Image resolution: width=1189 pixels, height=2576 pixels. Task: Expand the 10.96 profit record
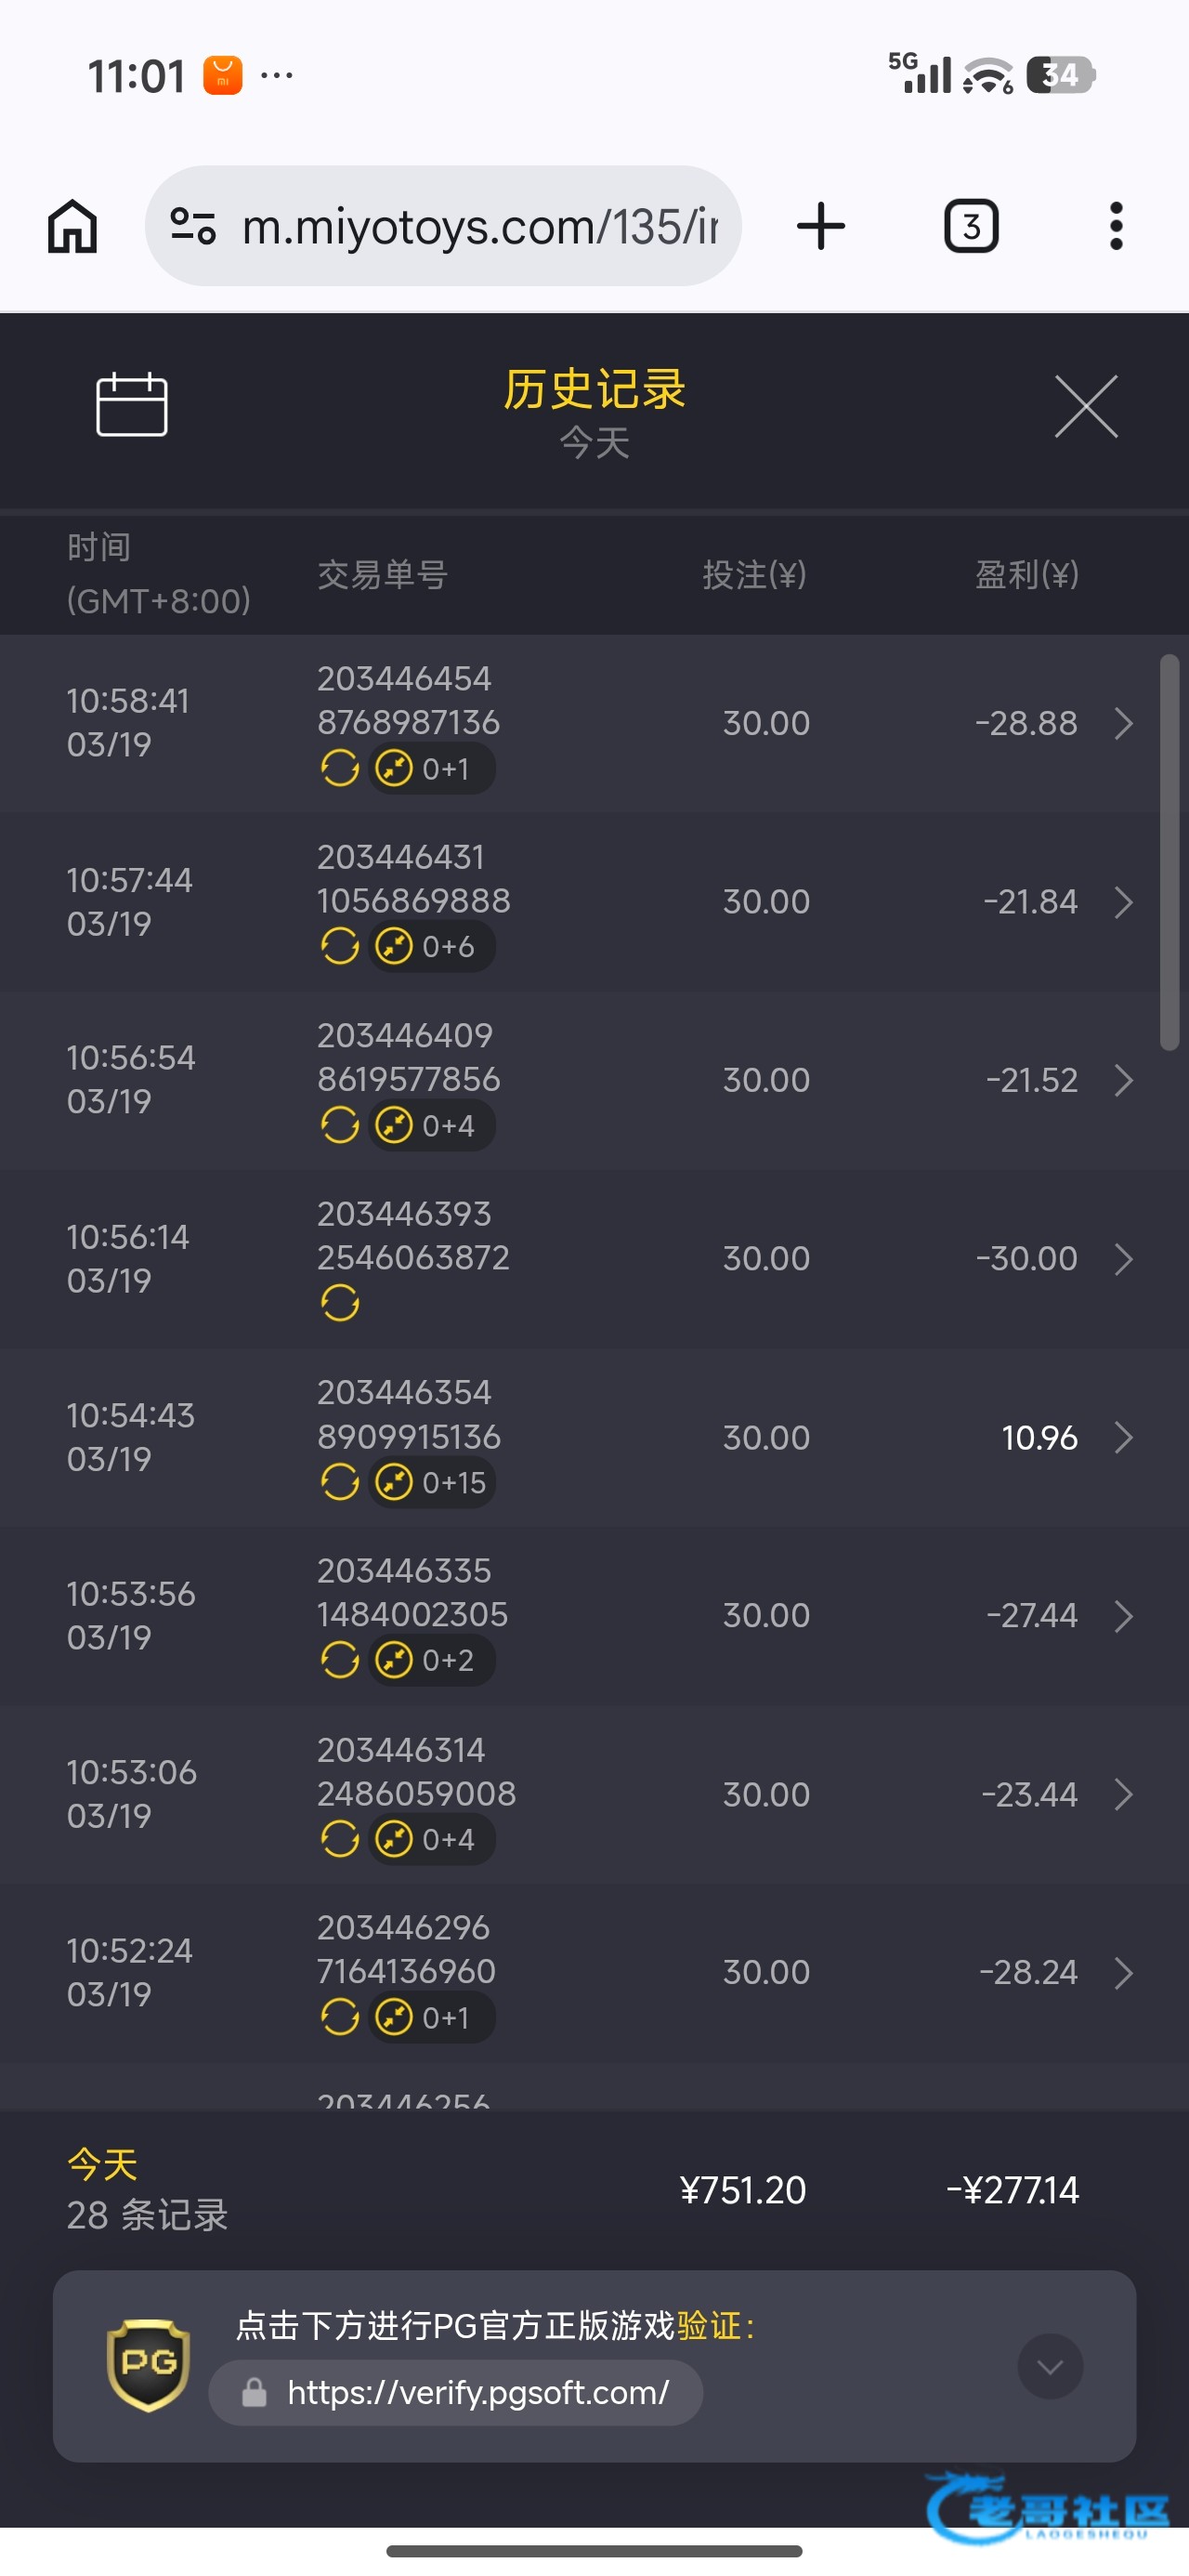click(x=1123, y=1437)
